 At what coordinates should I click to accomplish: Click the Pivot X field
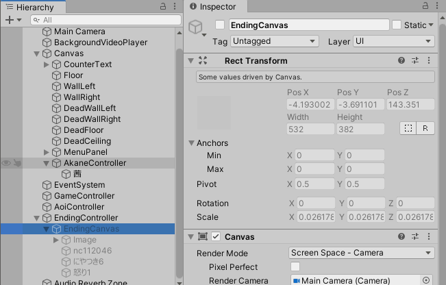pyautogui.click(x=314, y=184)
